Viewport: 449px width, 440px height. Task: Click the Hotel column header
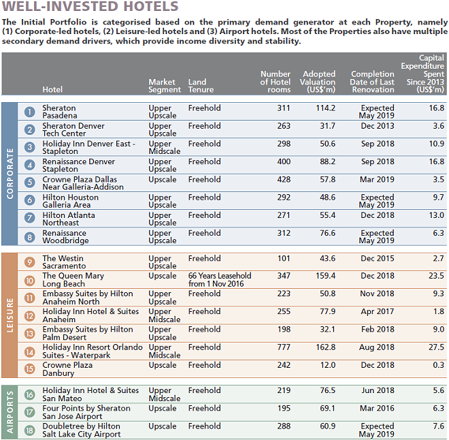pos(52,89)
